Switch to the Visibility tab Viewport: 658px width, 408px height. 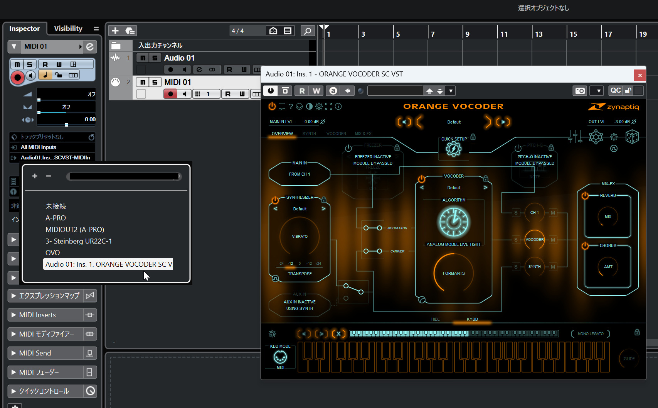(x=68, y=29)
